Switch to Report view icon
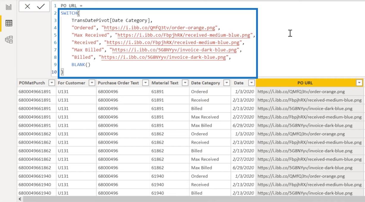 [9, 7]
